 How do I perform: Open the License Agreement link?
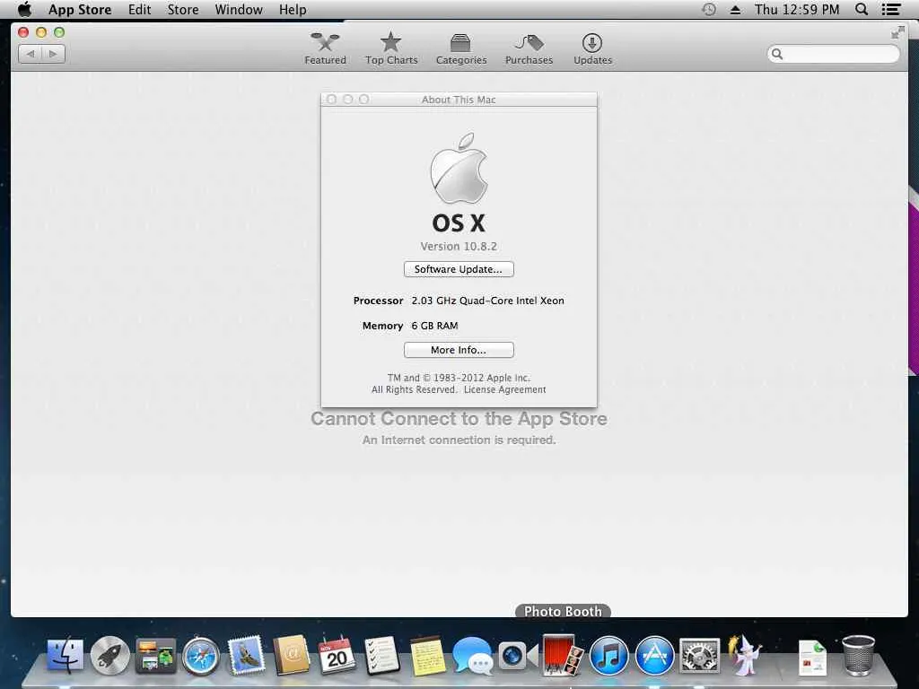(x=504, y=389)
